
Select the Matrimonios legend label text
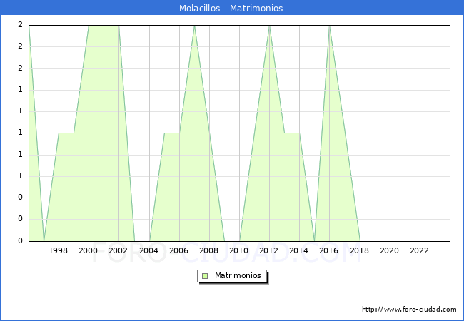coord(238,275)
